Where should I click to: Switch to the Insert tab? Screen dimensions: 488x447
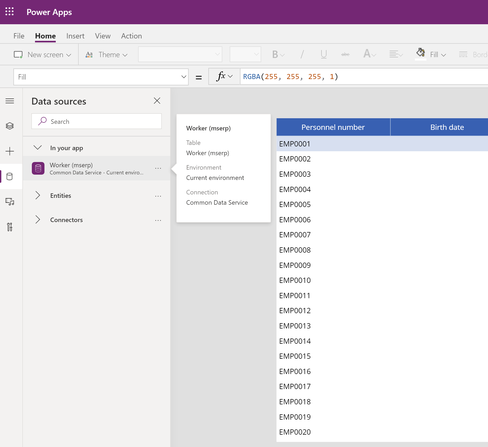(x=75, y=36)
